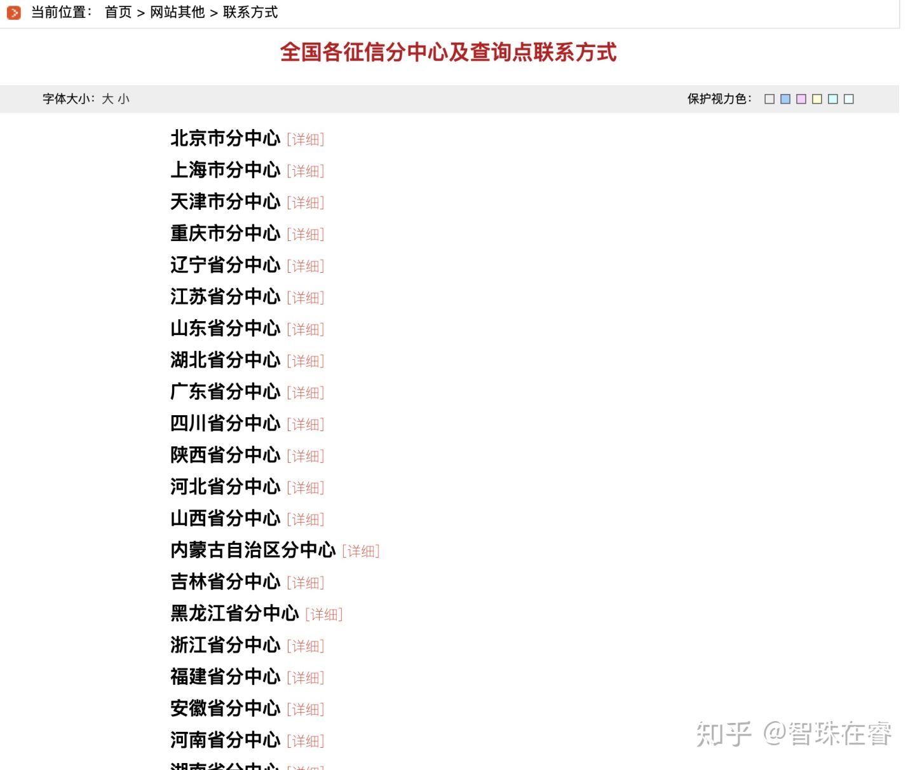Screen dimensions: 915x770
Task: Select the first white eye-protection color swatch
Action: point(769,99)
